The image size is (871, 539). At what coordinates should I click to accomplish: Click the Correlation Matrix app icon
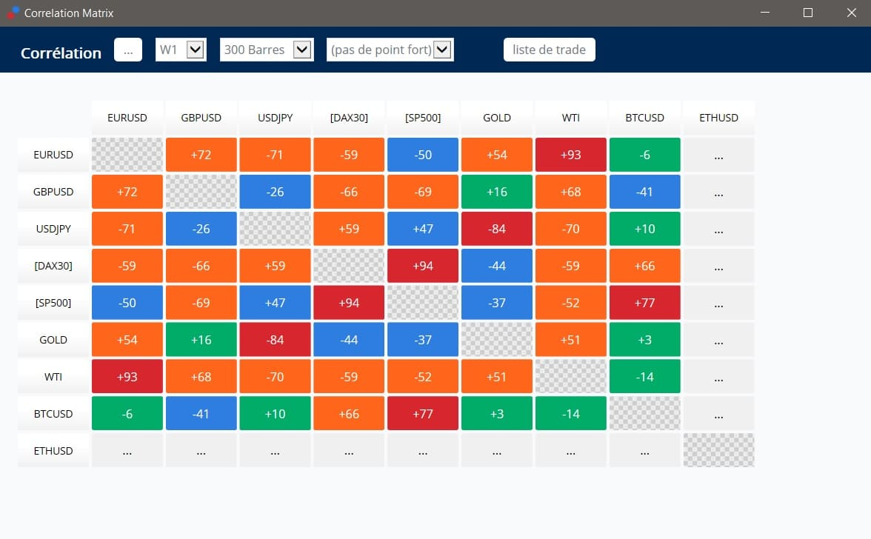coord(13,12)
